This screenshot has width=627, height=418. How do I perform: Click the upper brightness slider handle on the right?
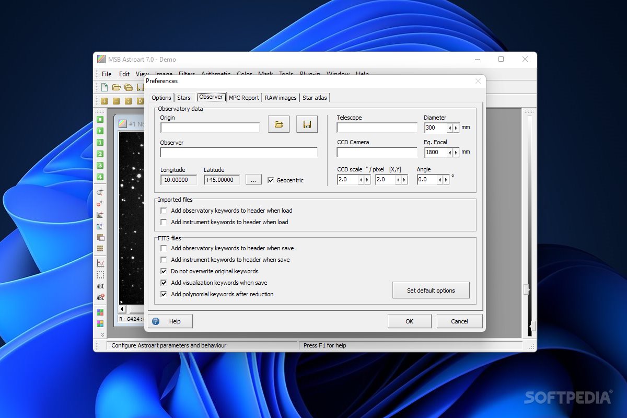tap(527, 289)
